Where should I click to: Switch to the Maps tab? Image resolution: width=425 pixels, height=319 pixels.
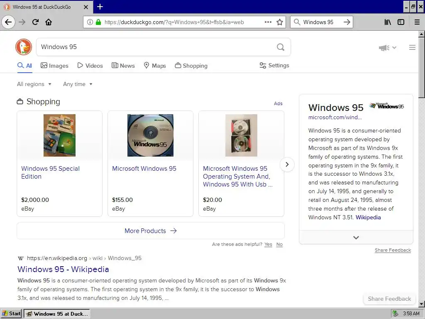155,66
